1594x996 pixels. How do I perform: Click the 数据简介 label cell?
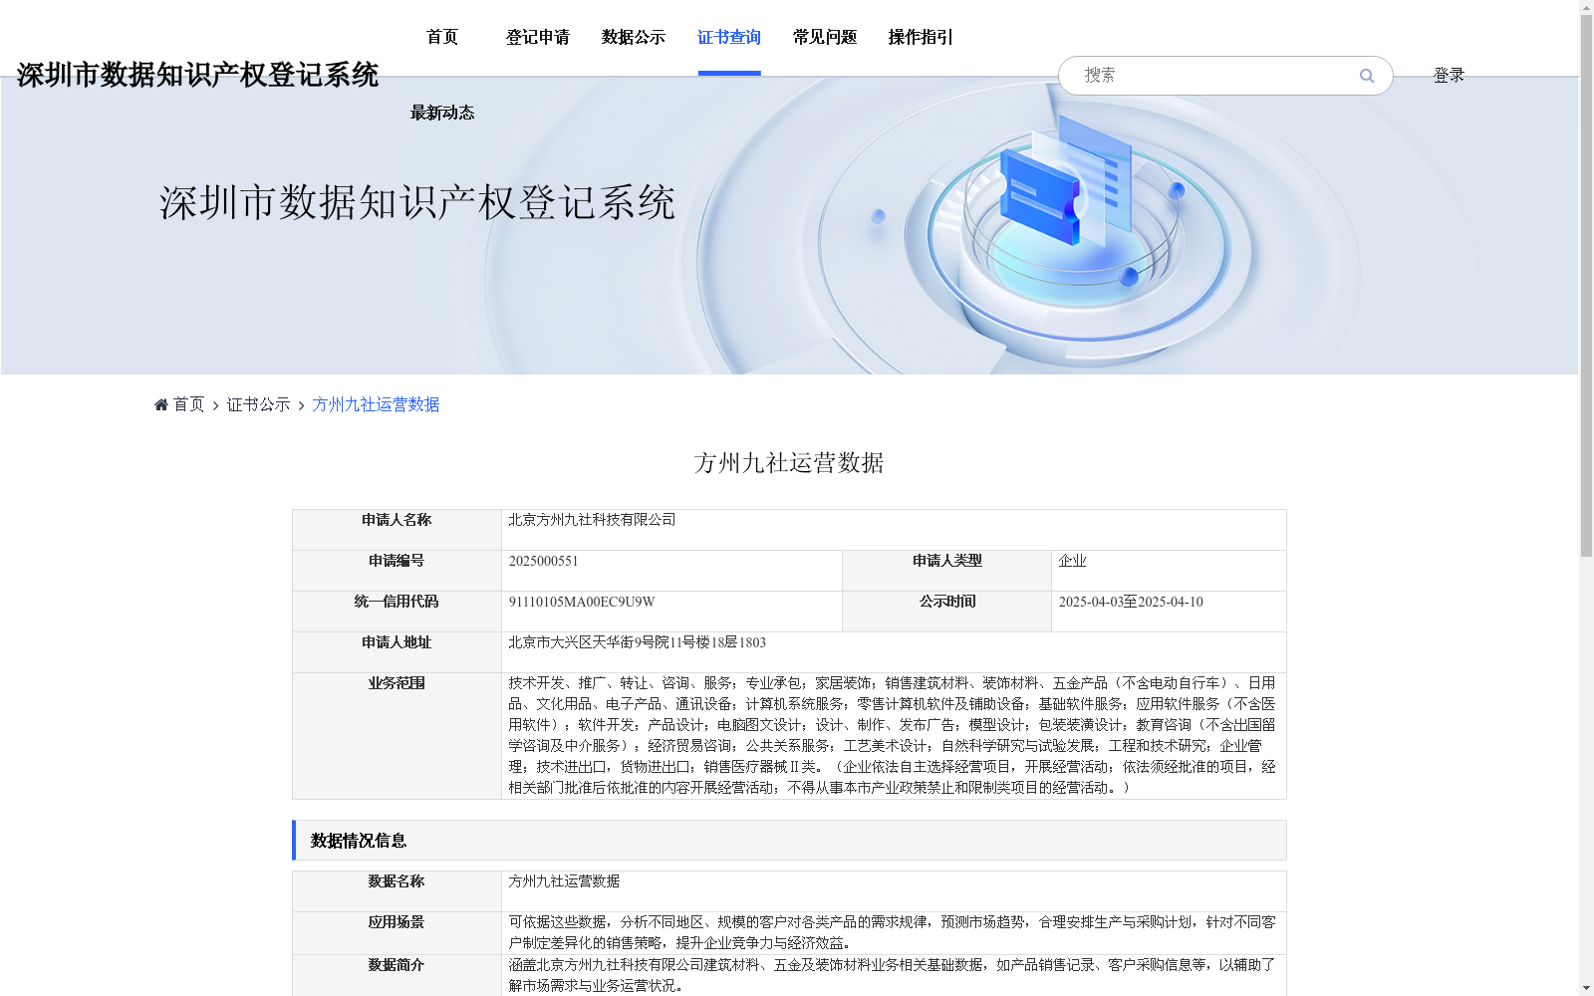(397, 975)
